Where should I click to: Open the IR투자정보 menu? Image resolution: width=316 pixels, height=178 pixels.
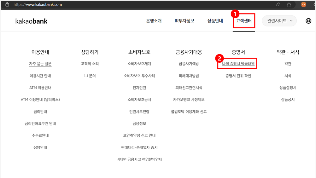[x=184, y=21]
